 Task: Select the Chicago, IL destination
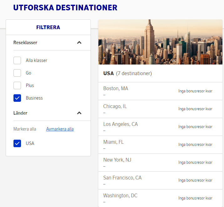[115, 106]
